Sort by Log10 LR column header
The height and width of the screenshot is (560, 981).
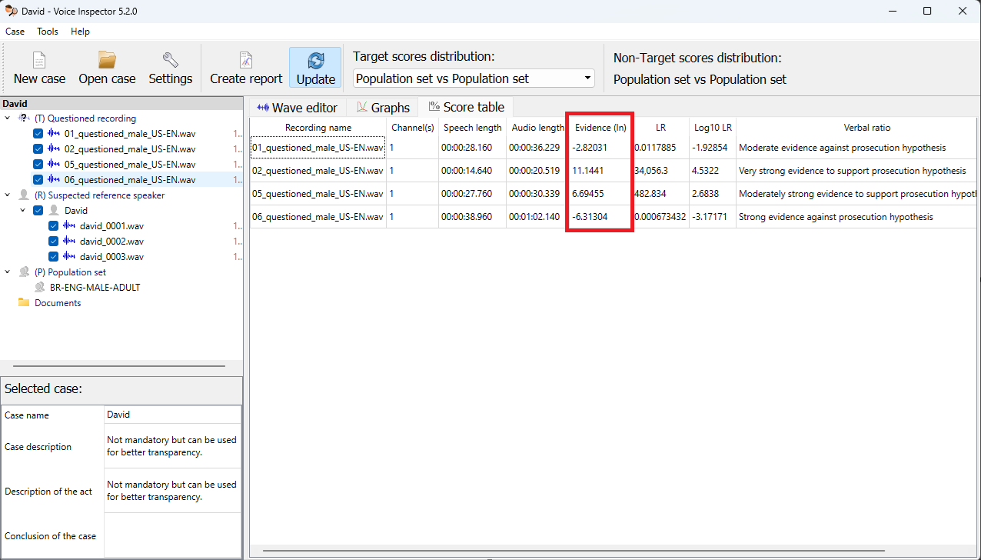click(x=712, y=128)
